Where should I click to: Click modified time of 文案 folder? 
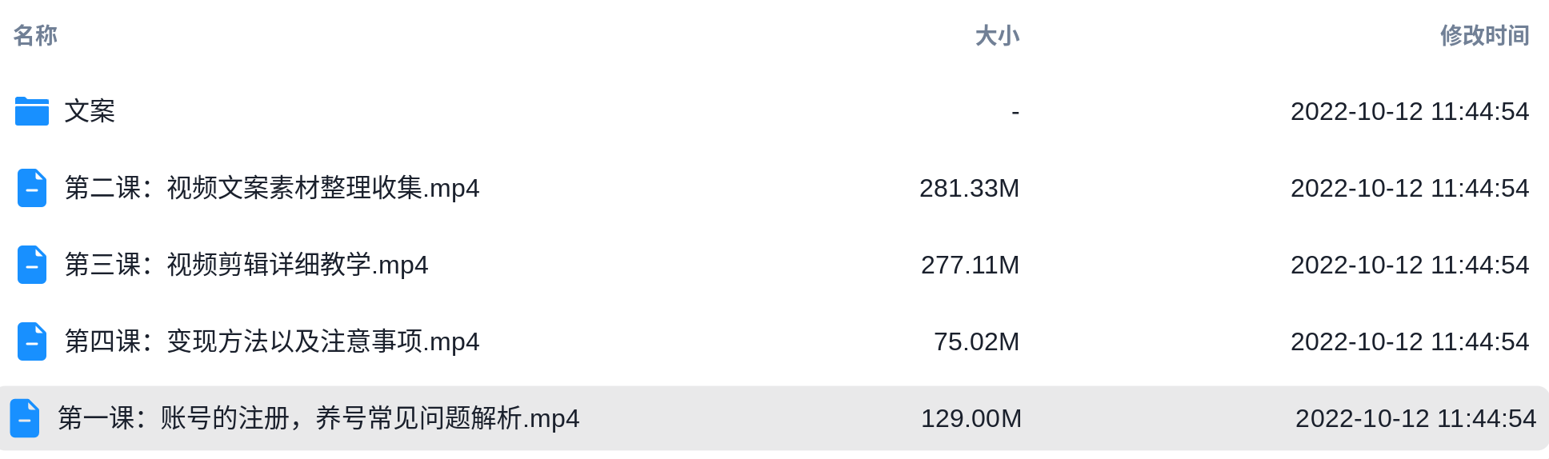1410,111
